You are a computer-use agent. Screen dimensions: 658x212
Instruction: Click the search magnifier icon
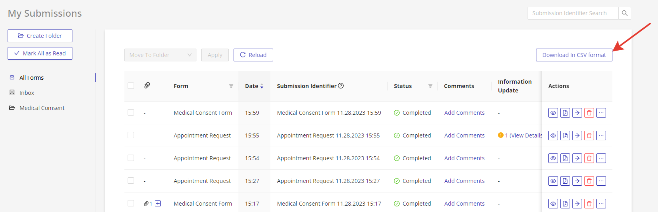(x=624, y=13)
